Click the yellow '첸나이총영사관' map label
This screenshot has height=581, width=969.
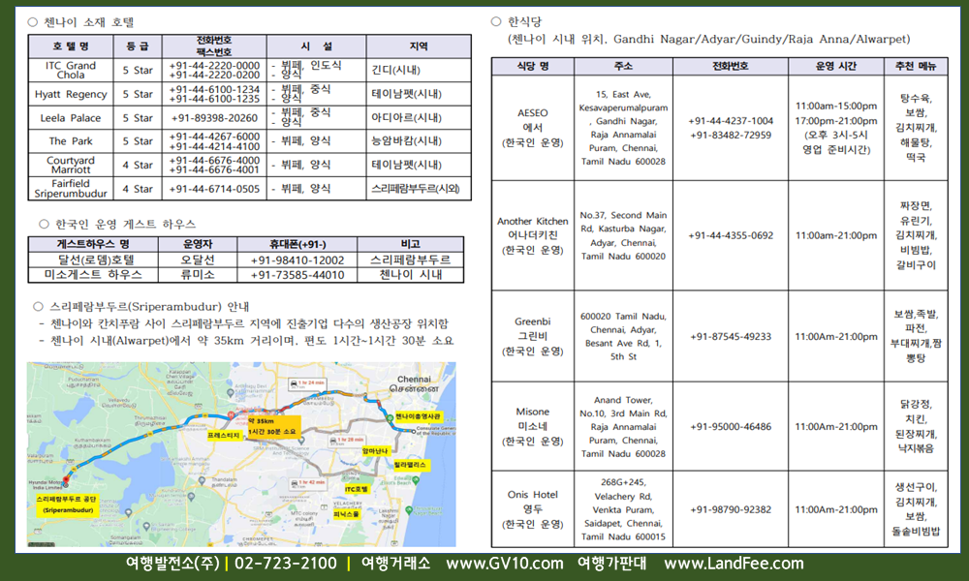pyautogui.click(x=419, y=416)
